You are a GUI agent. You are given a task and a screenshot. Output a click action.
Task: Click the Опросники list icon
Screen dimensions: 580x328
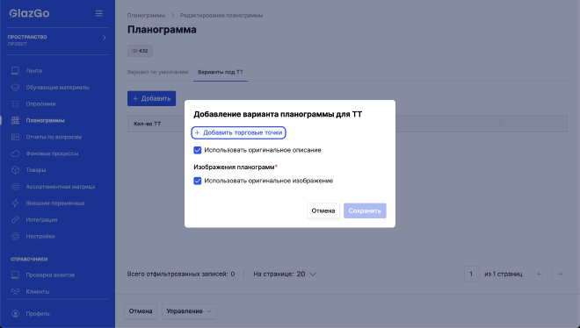tap(15, 104)
